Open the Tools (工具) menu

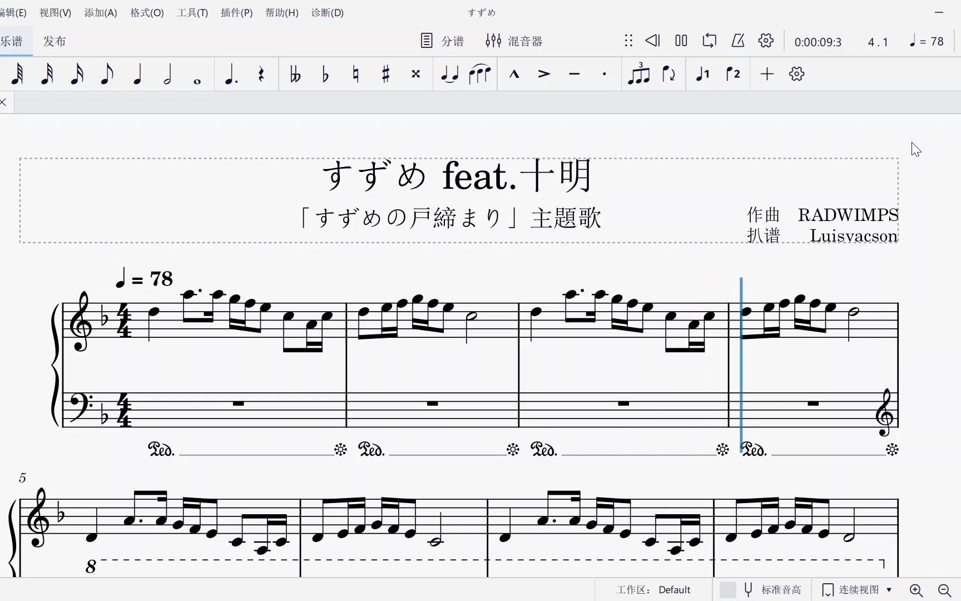pyautogui.click(x=192, y=12)
